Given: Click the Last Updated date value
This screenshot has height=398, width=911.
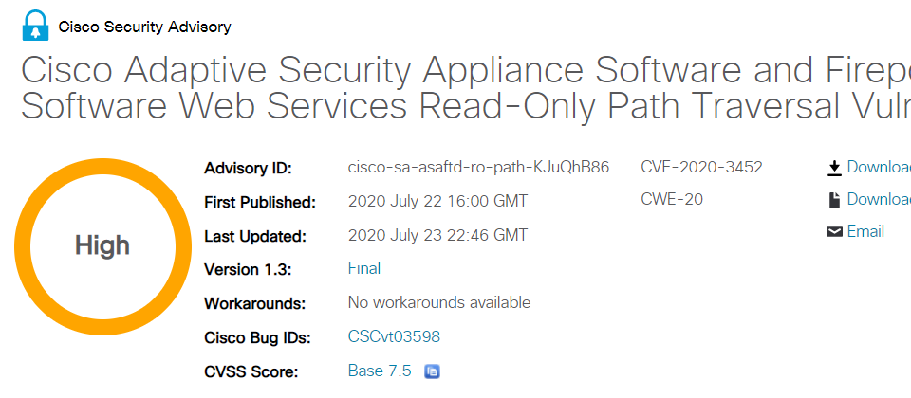Looking at the screenshot, I should (438, 235).
